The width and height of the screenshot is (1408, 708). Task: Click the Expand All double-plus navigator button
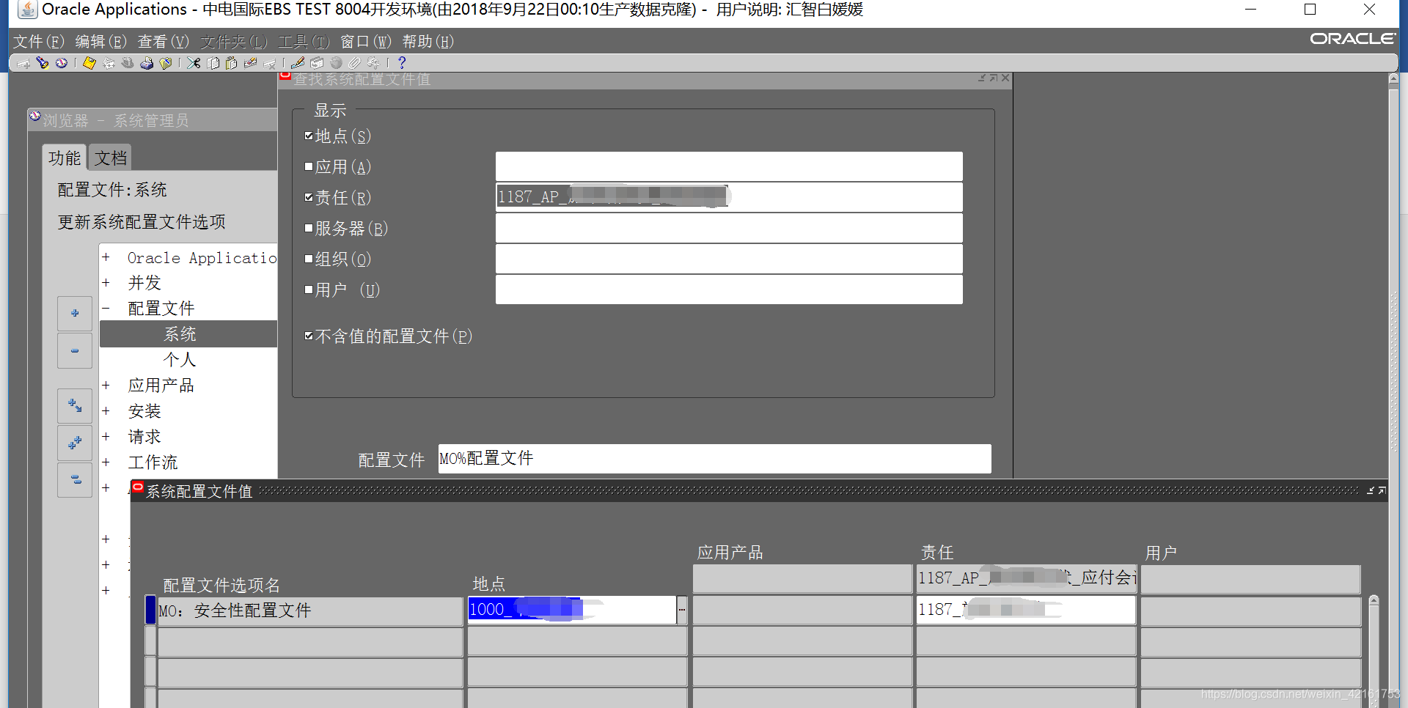75,443
